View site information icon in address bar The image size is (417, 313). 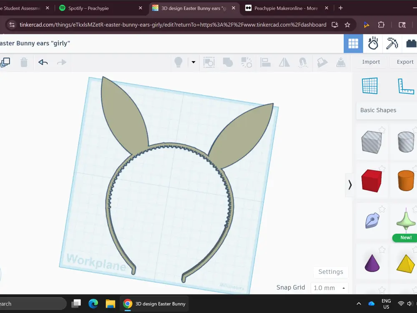pos(12,25)
